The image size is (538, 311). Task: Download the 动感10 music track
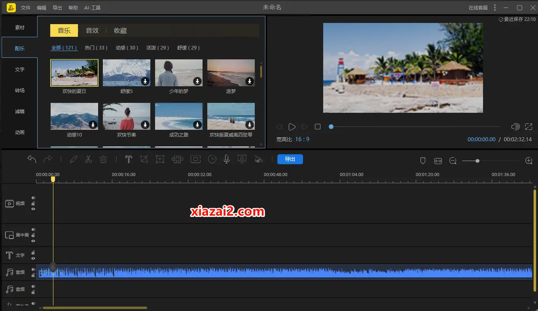[x=93, y=125]
